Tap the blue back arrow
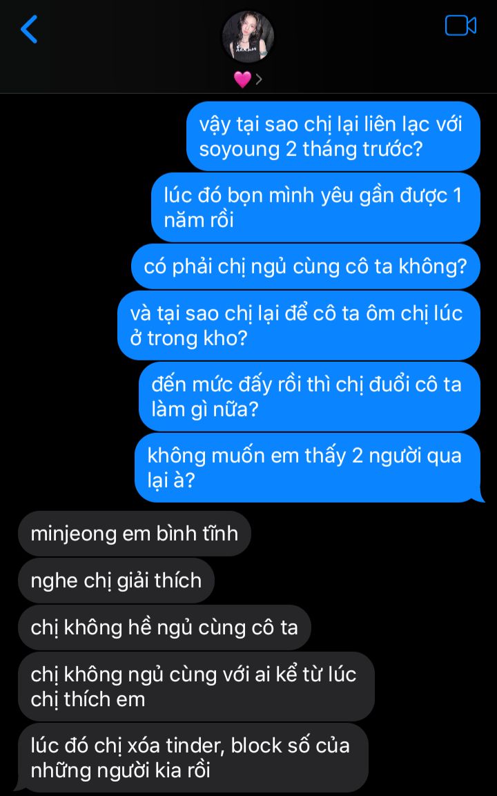Viewport: 497px width, 796px height. 29,29
